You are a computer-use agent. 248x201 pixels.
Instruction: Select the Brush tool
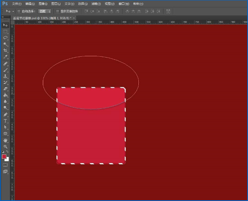pyautogui.click(x=5, y=70)
